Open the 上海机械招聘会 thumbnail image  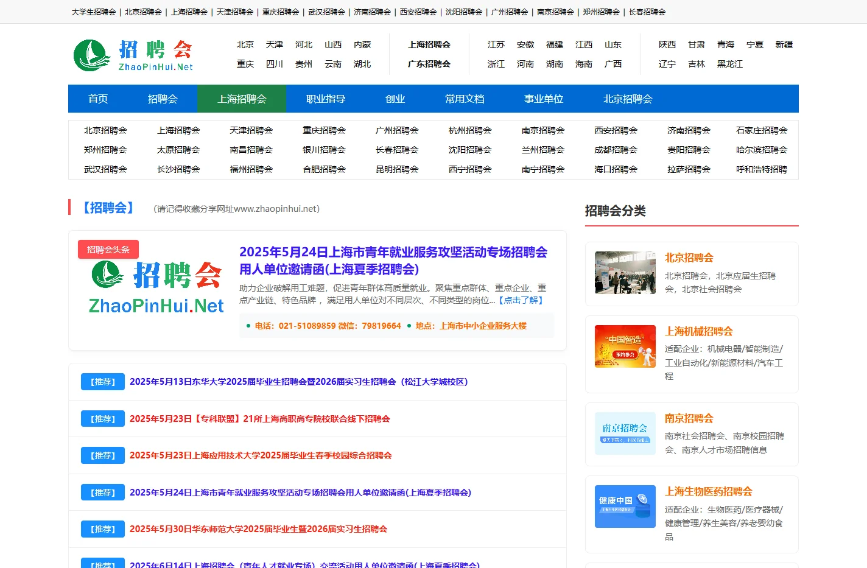pyautogui.click(x=625, y=346)
